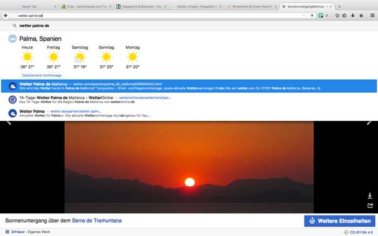The width and height of the screenshot is (378, 236).
Task: Click the Freitag sun weather icon
Action: point(53,57)
